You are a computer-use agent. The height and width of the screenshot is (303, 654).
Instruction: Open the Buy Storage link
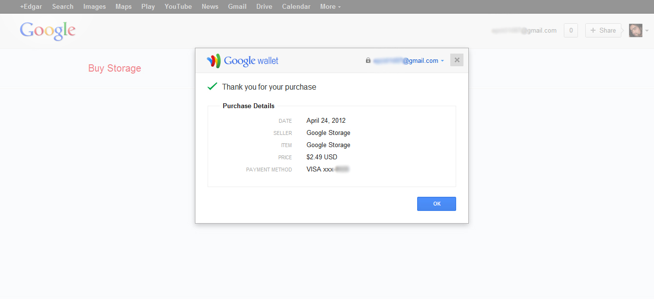[115, 68]
